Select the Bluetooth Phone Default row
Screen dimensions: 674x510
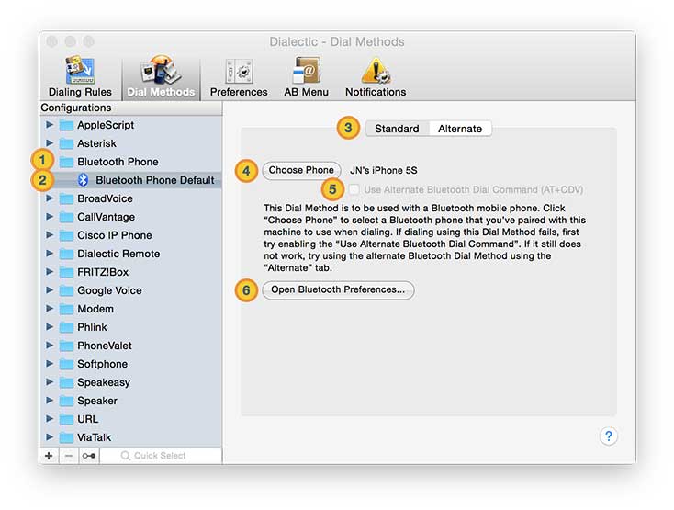[x=130, y=180]
